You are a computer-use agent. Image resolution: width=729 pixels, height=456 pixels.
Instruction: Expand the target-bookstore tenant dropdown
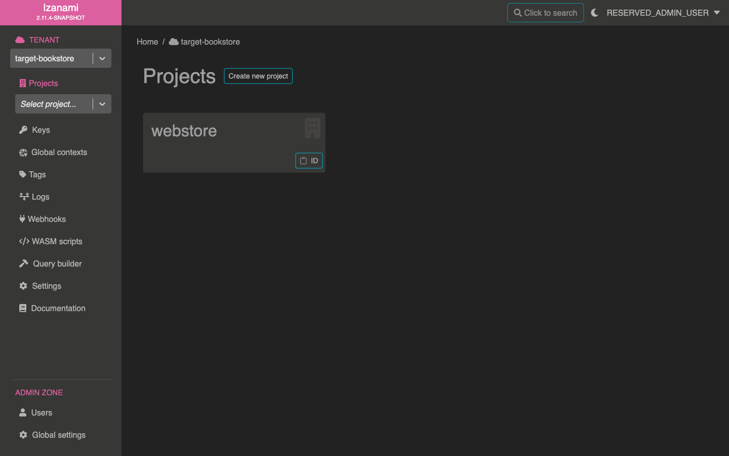point(102,58)
